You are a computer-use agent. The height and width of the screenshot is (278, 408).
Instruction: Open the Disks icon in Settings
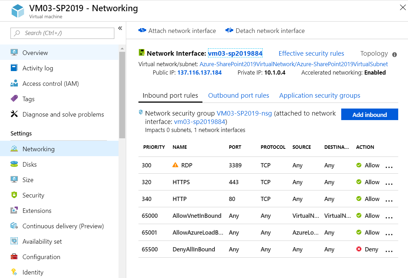point(14,164)
